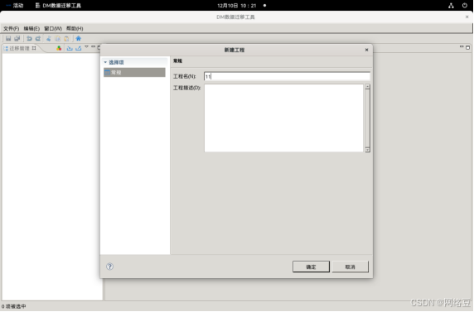Close the 迁移管理 tab via its X mark
The image size is (474, 312).
click(x=34, y=48)
